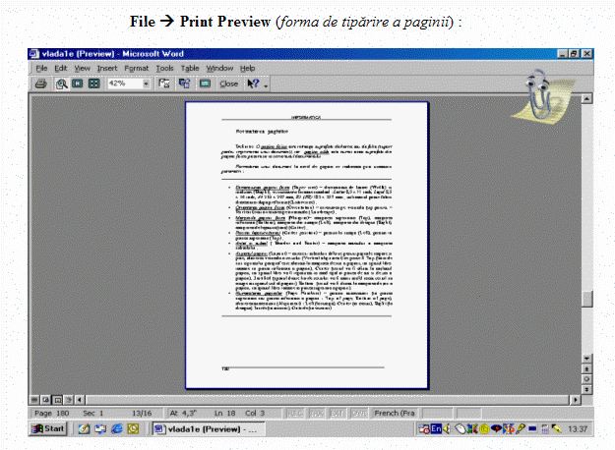Viewport: 615px width, 450px height.
Task: Open the Window menu
Action: point(219,68)
